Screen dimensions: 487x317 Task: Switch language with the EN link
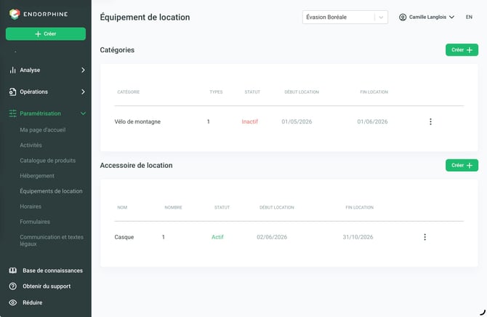469,17
